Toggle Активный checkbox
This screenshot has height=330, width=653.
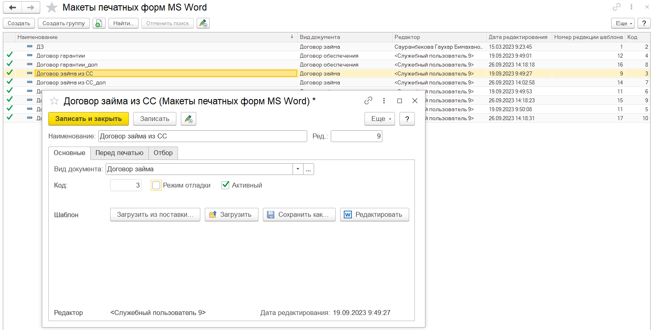coord(226,185)
